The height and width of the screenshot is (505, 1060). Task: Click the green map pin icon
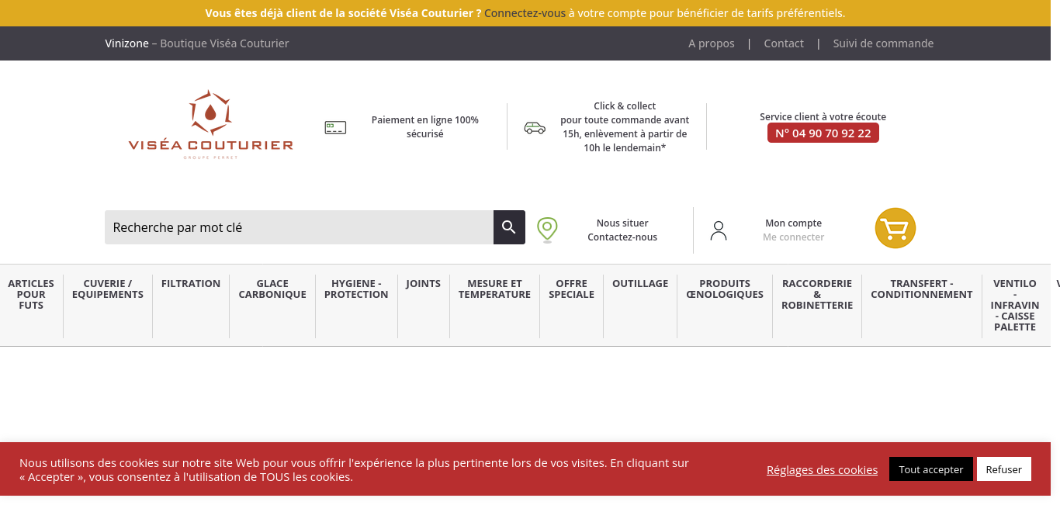click(x=547, y=230)
